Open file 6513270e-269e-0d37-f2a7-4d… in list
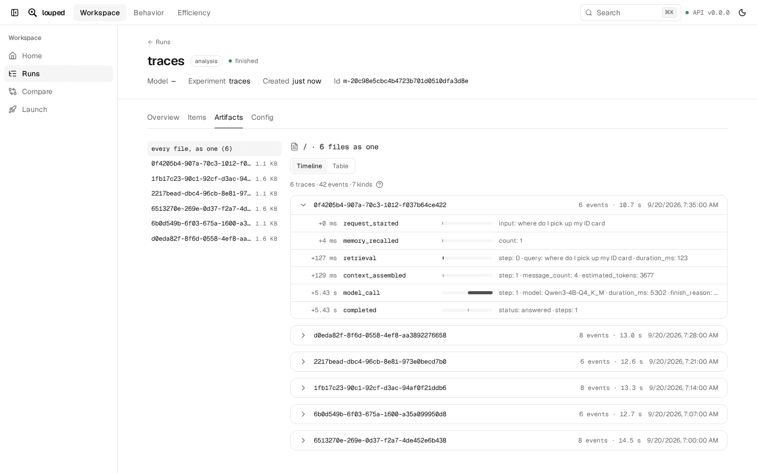This screenshot has width=757, height=473. coord(214,209)
